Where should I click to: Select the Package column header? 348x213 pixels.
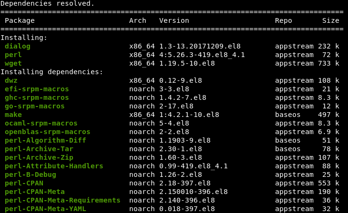pos(20,20)
